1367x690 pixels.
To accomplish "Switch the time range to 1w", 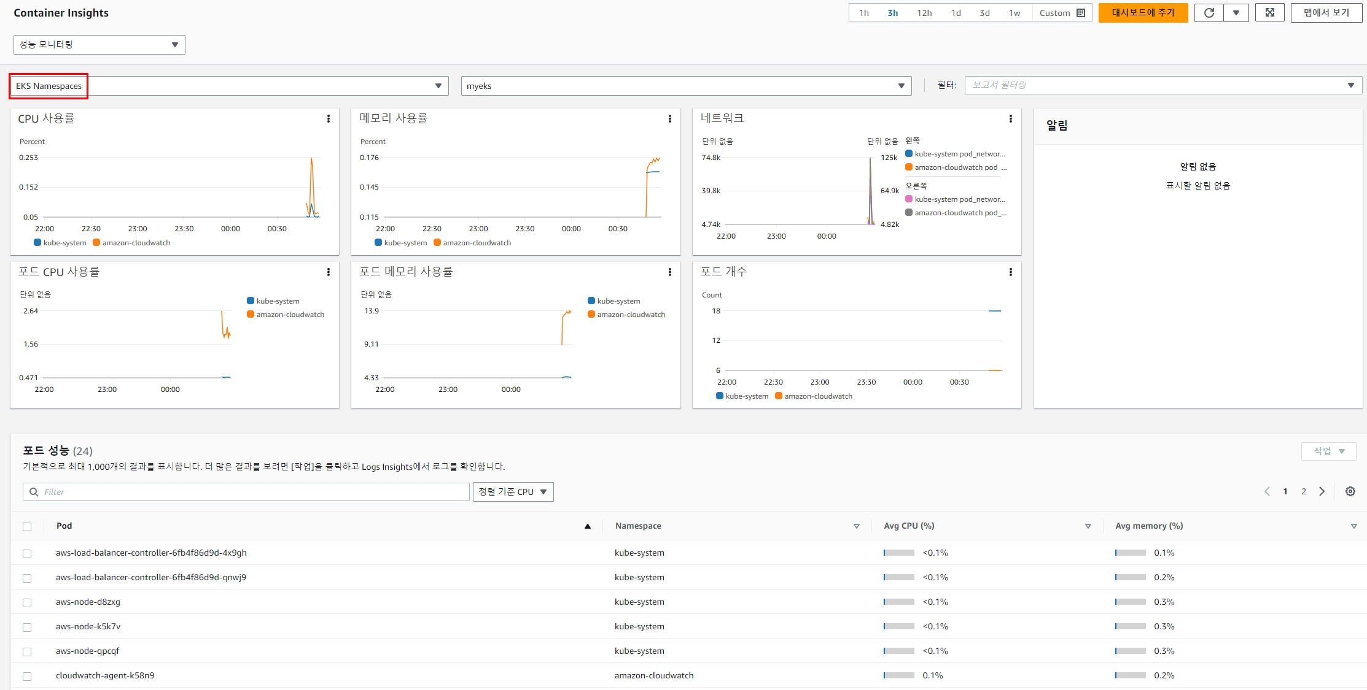I will (1015, 13).
